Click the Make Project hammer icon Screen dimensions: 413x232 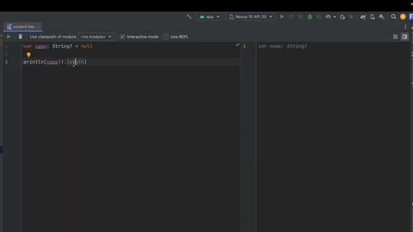click(189, 17)
